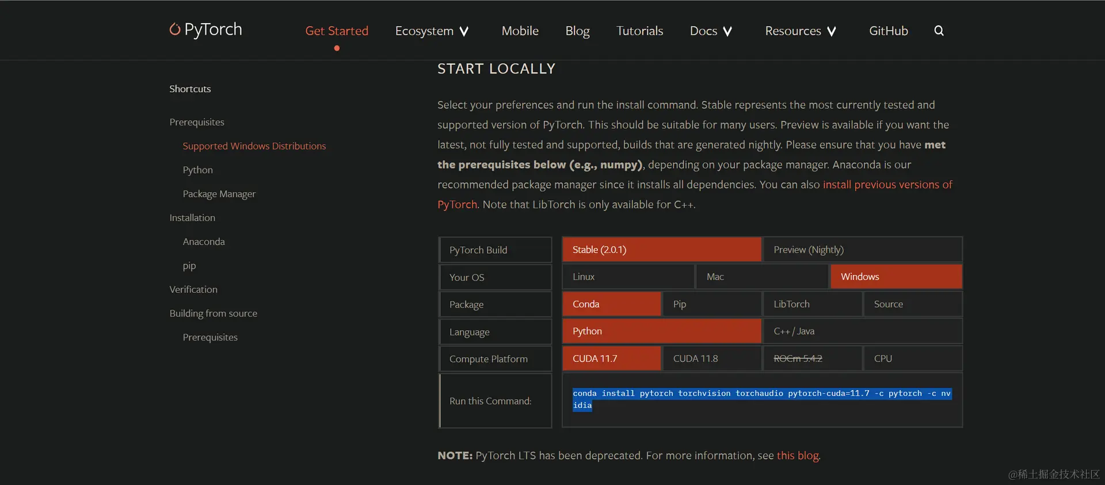Switch compute platform to CUDA 11.8
Screen dimensions: 1105x485
[712, 358]
